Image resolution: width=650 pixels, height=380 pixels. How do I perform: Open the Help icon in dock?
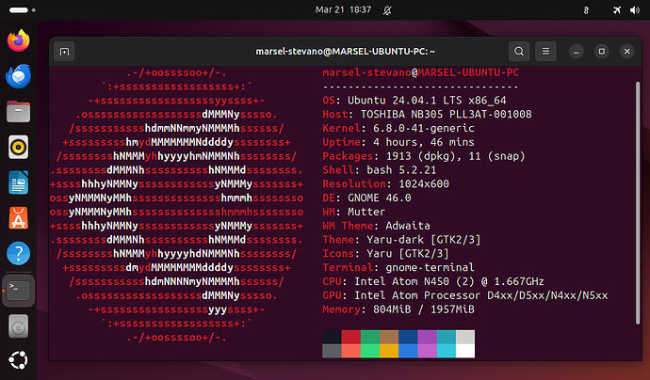tap(18, 253)
